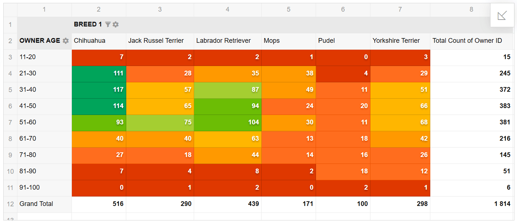Image resolution: width=517 pixels, height=223 pixels.
Task: Select the Chihuahua column header
Action: tap(89, 41)
